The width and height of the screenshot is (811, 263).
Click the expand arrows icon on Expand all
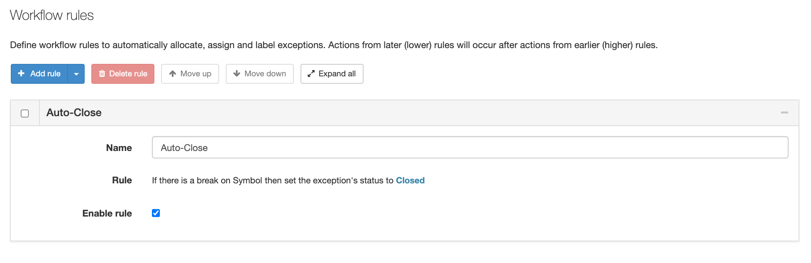coord(311,73)
